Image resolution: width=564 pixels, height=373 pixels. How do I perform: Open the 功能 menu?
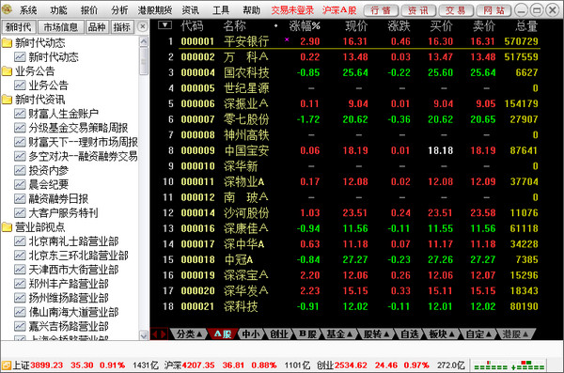click(58, 10)
